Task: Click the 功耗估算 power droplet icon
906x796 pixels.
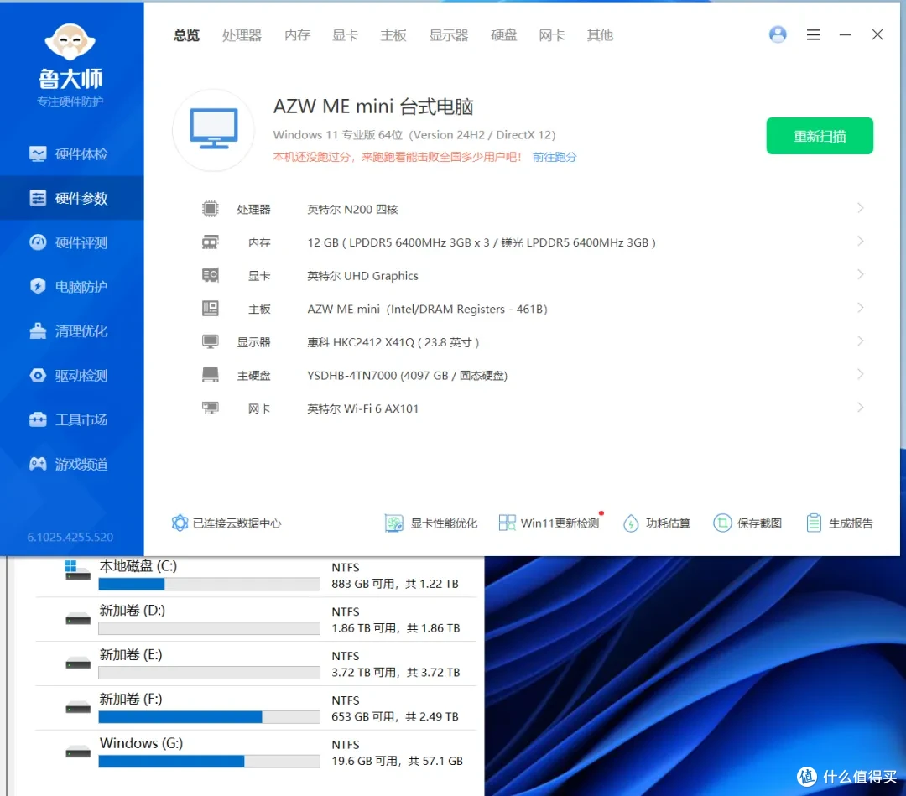Action: [631, 523]
